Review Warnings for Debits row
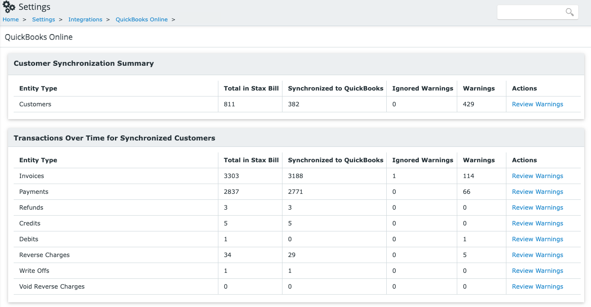The width and height of the screenshot is (591, 307). click(x=538, y=239)
